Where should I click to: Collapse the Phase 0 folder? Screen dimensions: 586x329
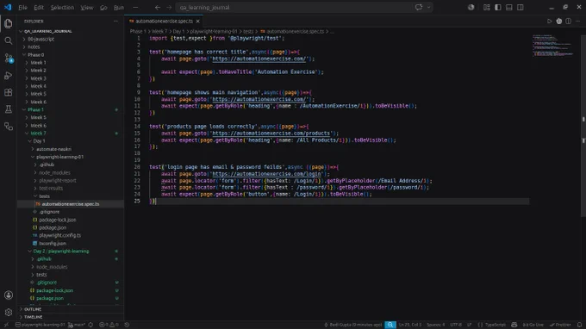tap(71, 55)
